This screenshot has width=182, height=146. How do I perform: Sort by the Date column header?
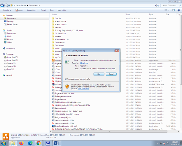(x=128, y=14)
